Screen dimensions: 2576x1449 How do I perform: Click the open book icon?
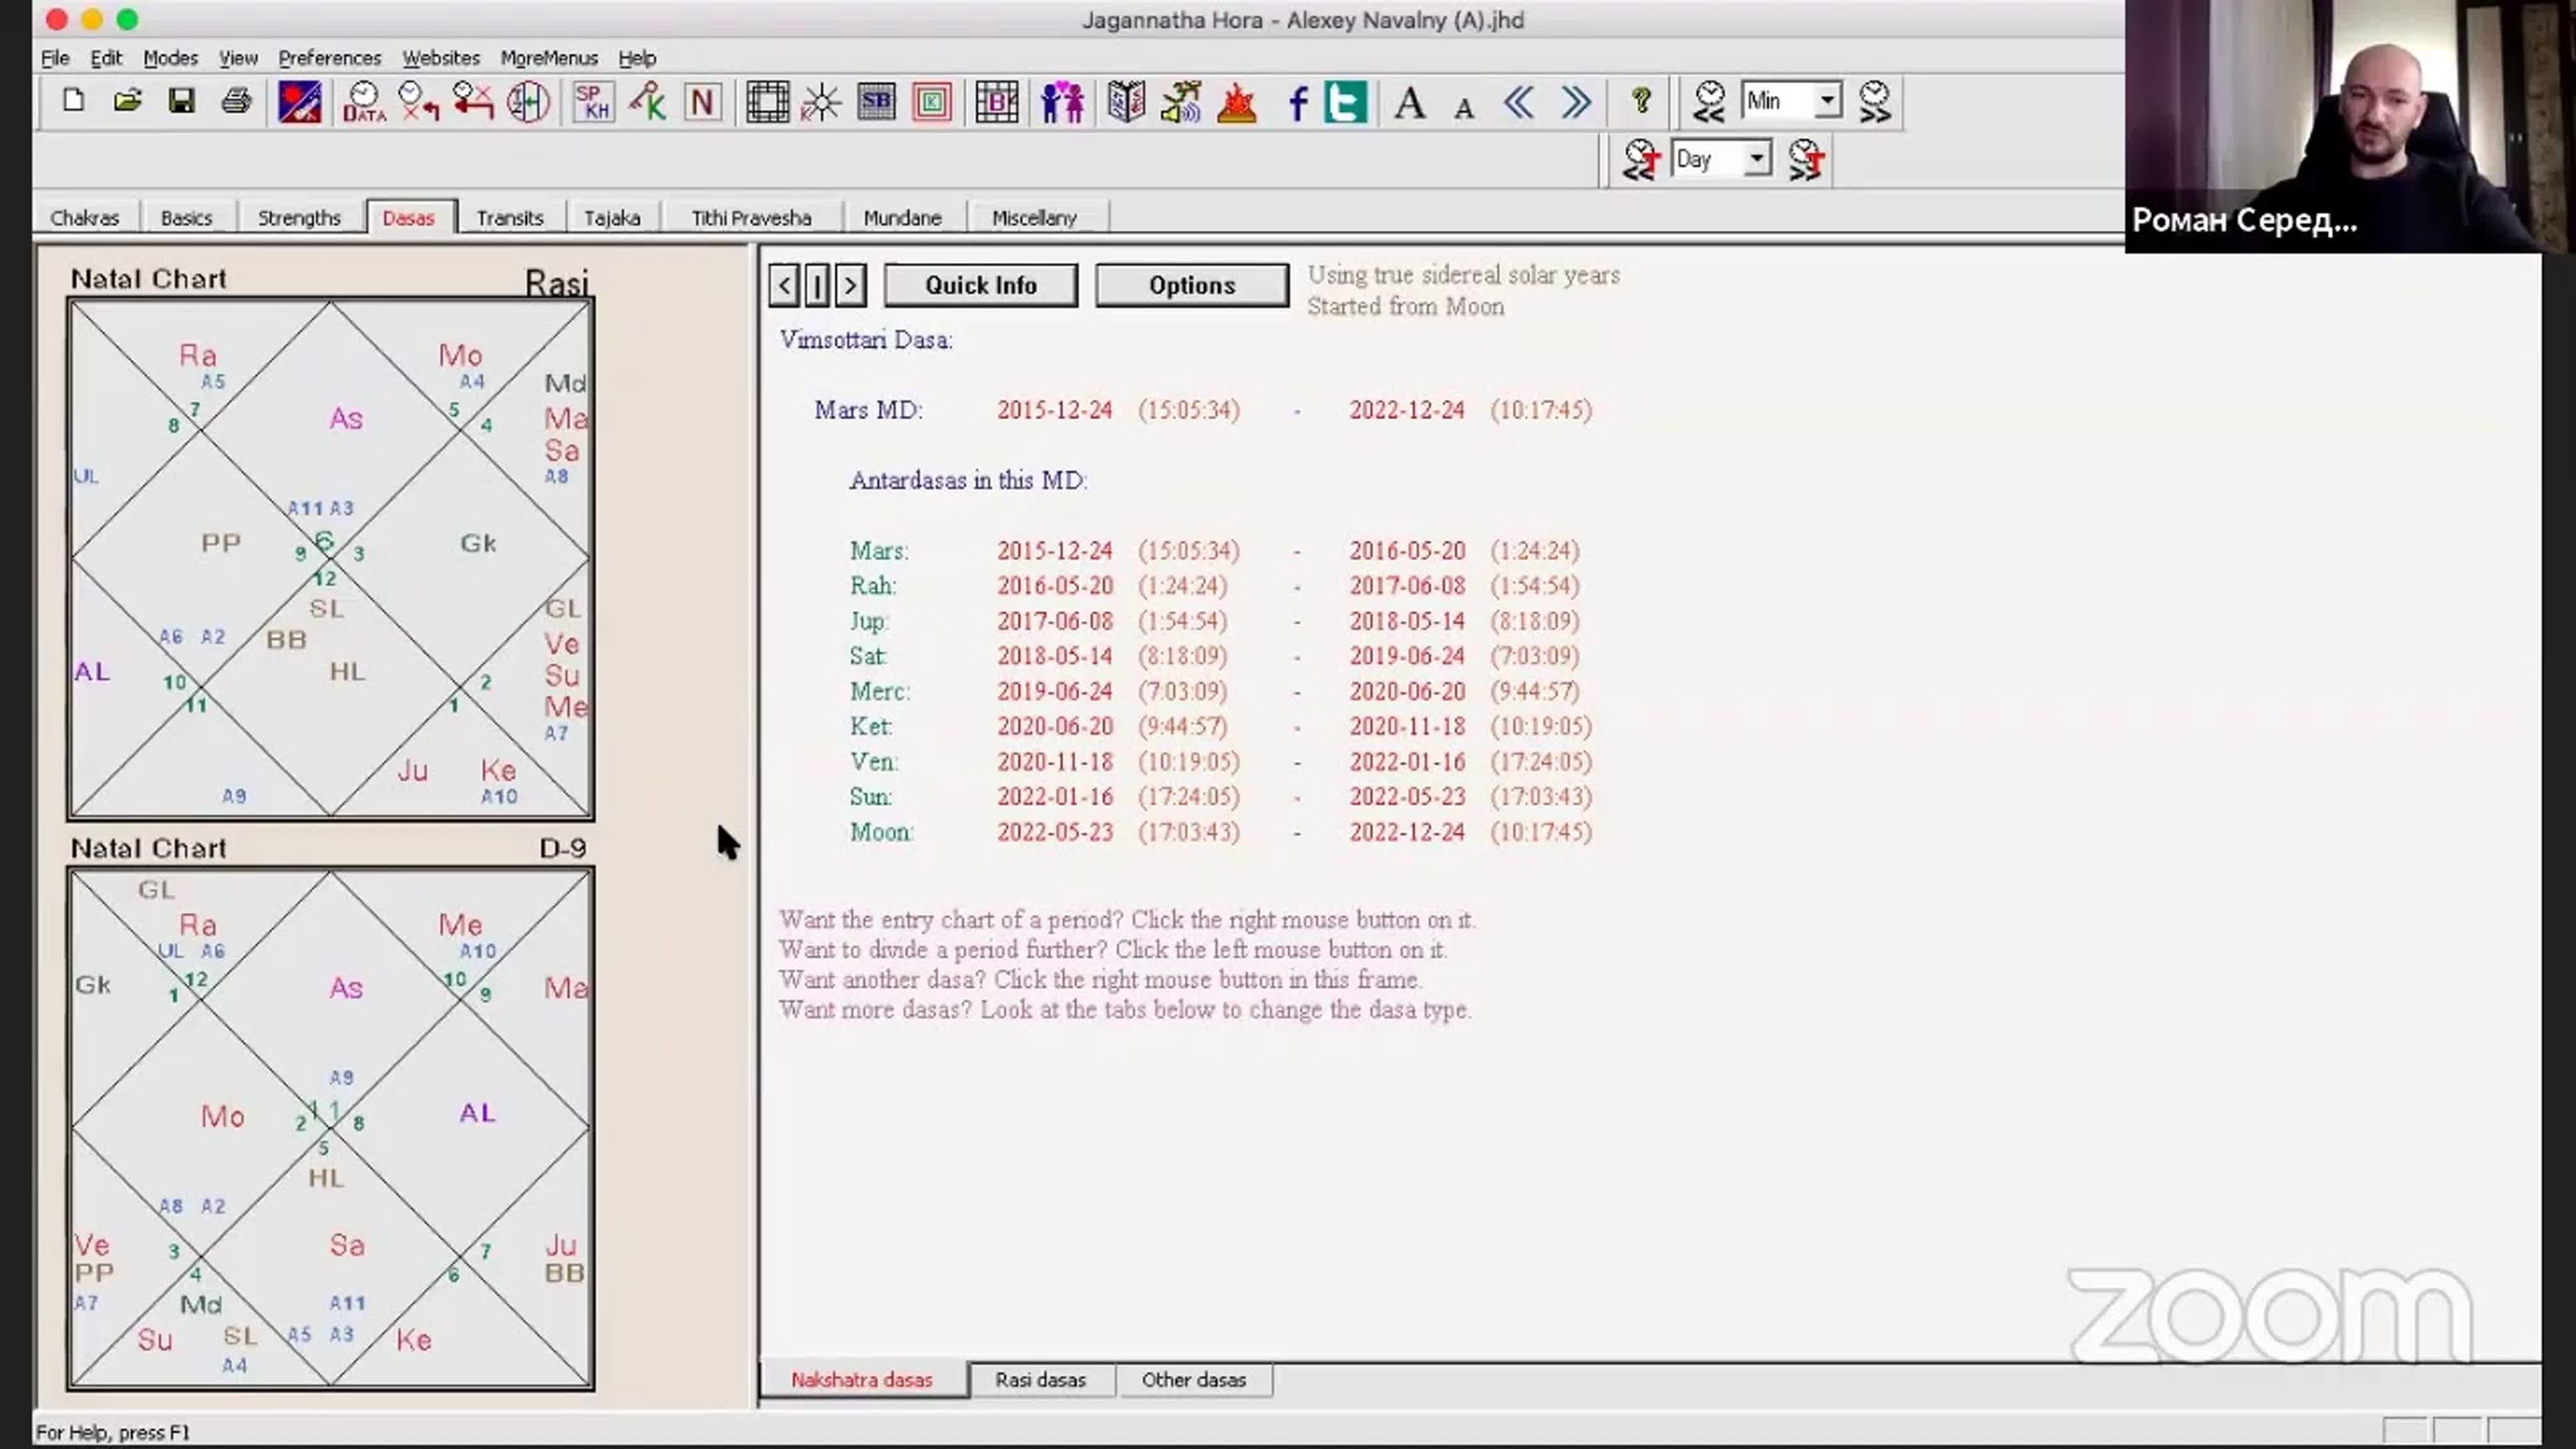click(x=1126, y=102)
